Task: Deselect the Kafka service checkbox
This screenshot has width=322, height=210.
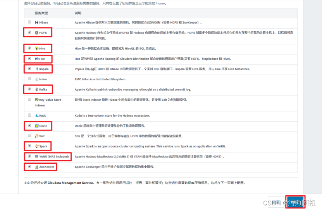Action: pyautogui.click(x=29, y=89)
